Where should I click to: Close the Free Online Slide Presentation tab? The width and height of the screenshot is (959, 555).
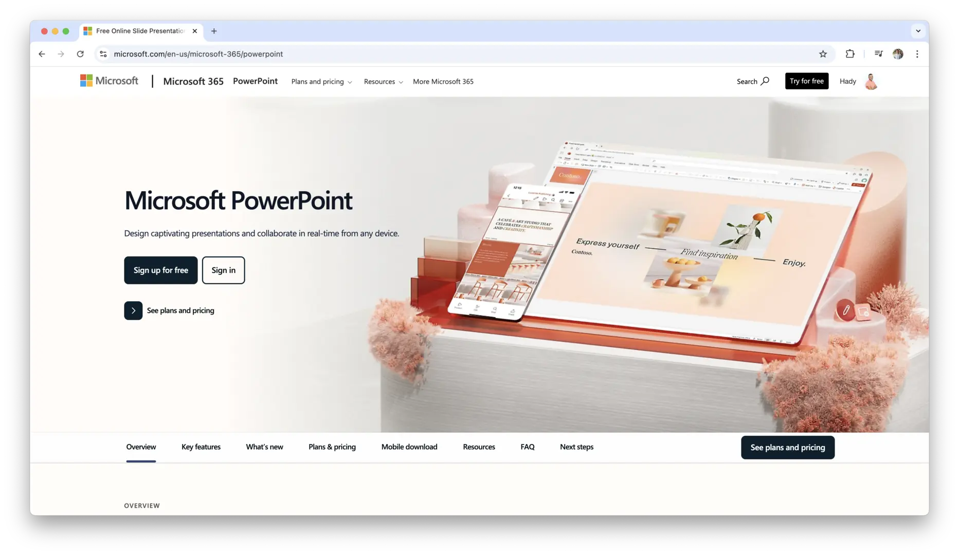[x=195, y=31]
